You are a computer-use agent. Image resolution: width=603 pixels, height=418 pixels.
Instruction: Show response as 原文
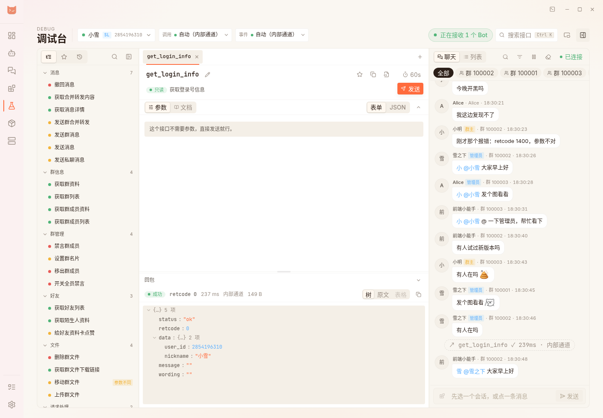383,295
